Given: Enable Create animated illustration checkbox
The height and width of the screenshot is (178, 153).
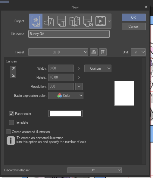Looking at the screenshot, I should [x=8, y=132].
